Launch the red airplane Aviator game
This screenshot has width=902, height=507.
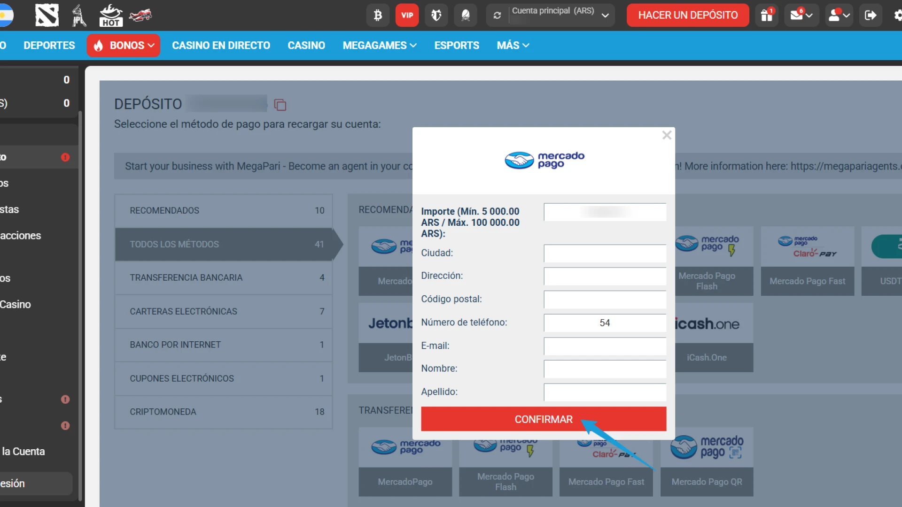(x=140, y=15)
